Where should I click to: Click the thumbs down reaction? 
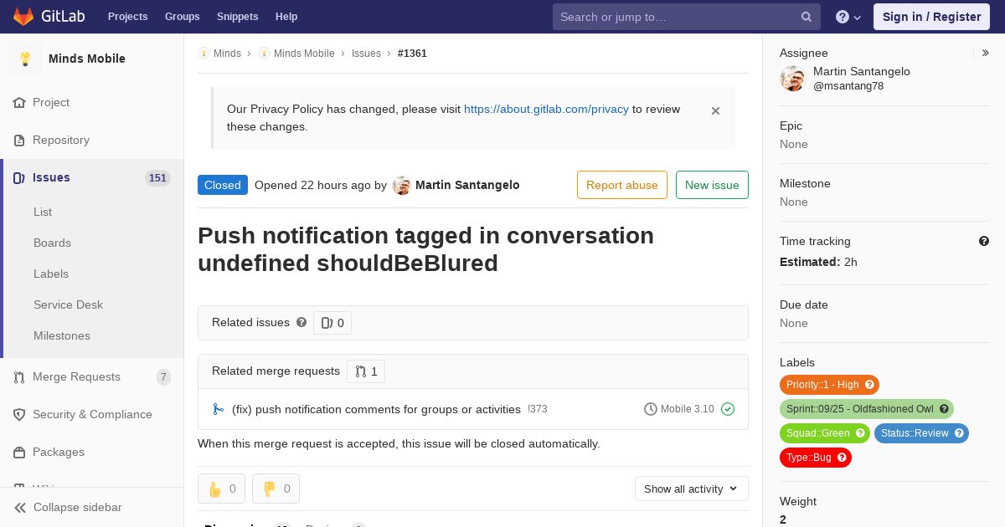pos(276,489)
